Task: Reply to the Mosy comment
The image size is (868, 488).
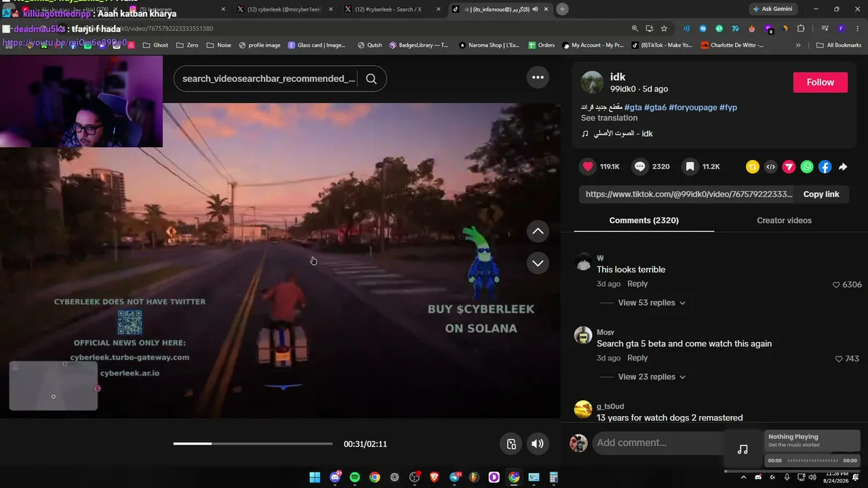Action: [x=637, y=358]
